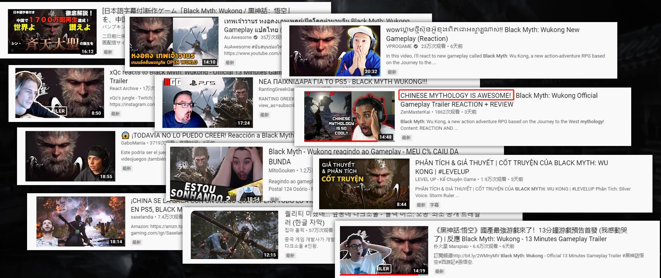The height and width of the screenshot is (278, 661).
Task: Visit the React Archive channel
Action: tap(124, 89)
